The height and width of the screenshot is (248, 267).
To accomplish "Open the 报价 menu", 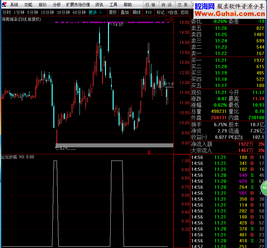I will [43, 5].
